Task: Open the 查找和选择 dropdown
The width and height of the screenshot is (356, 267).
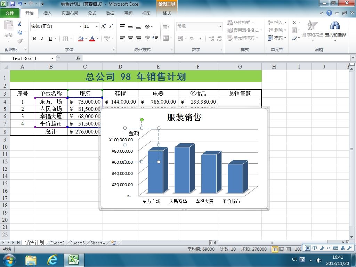Action: tap(335, 31)
